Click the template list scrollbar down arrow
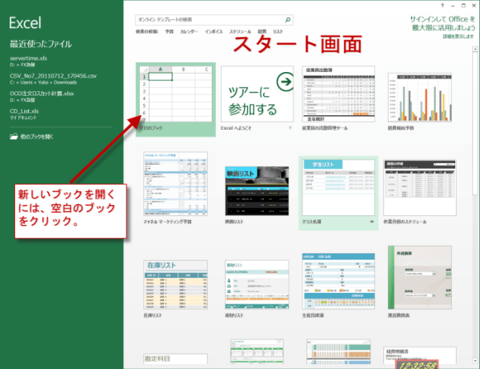 coord(474,360)
